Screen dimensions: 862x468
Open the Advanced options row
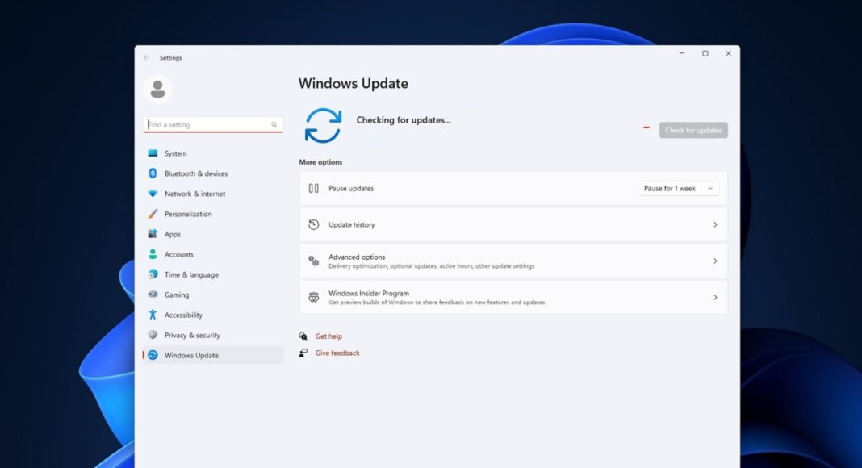(513, 261)
